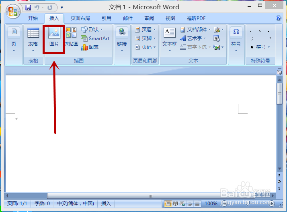The width and height of the screenshot is (287, 212).
Task: Click the horizontal scroll left arrow
Action: pos(7,196)
